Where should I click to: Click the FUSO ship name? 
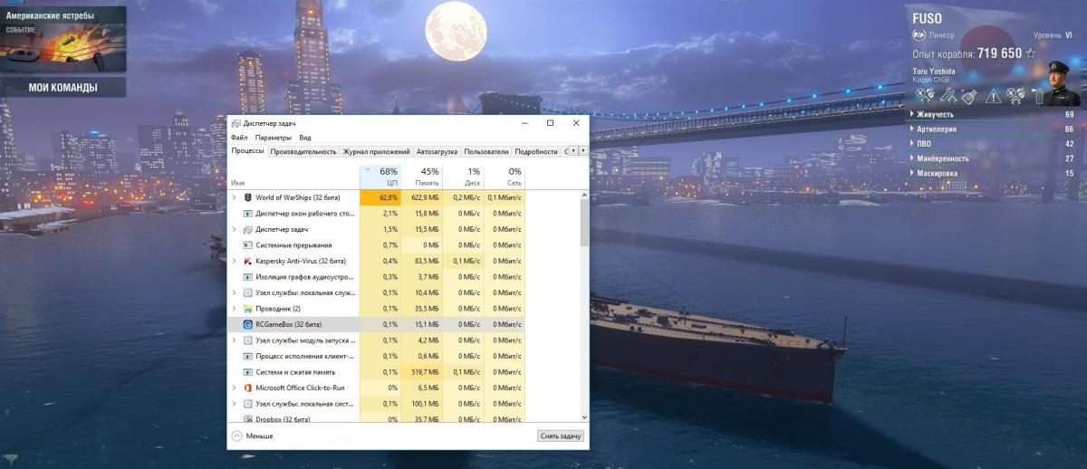[927, 18]
